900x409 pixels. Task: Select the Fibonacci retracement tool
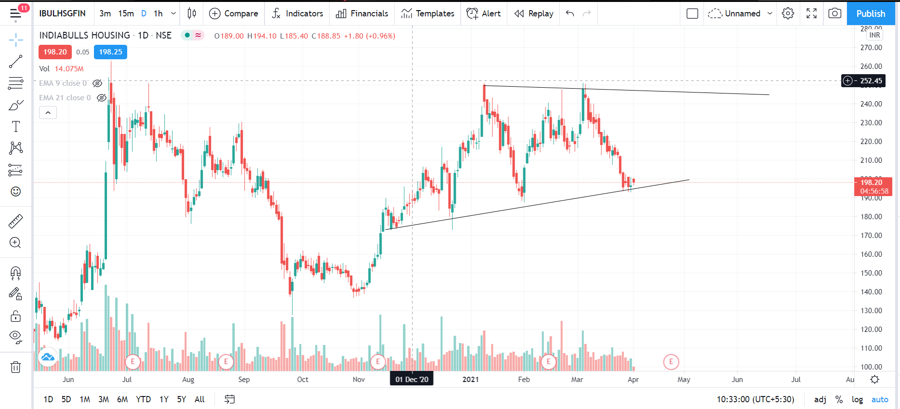[x=16, y=83]
